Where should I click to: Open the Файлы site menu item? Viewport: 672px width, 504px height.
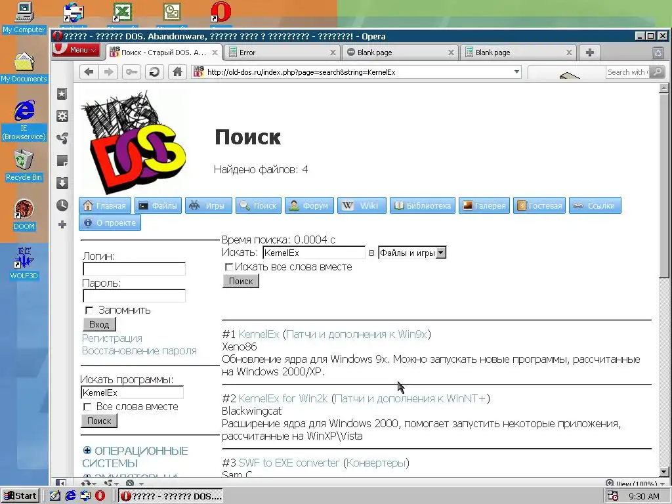(x=158, y=205)
